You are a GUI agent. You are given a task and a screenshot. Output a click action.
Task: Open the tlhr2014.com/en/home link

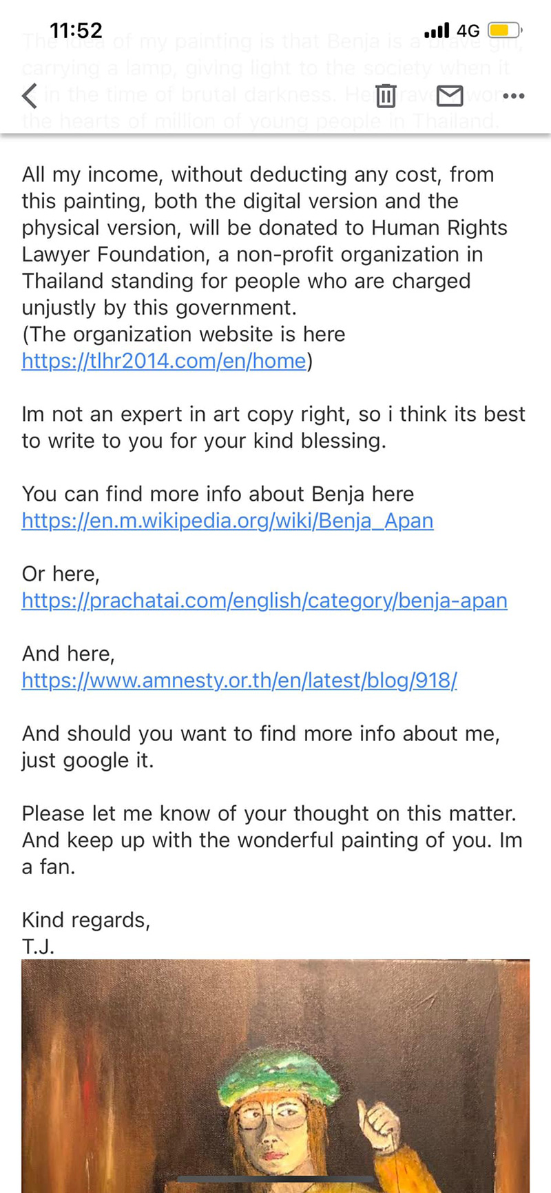(164, 361)
